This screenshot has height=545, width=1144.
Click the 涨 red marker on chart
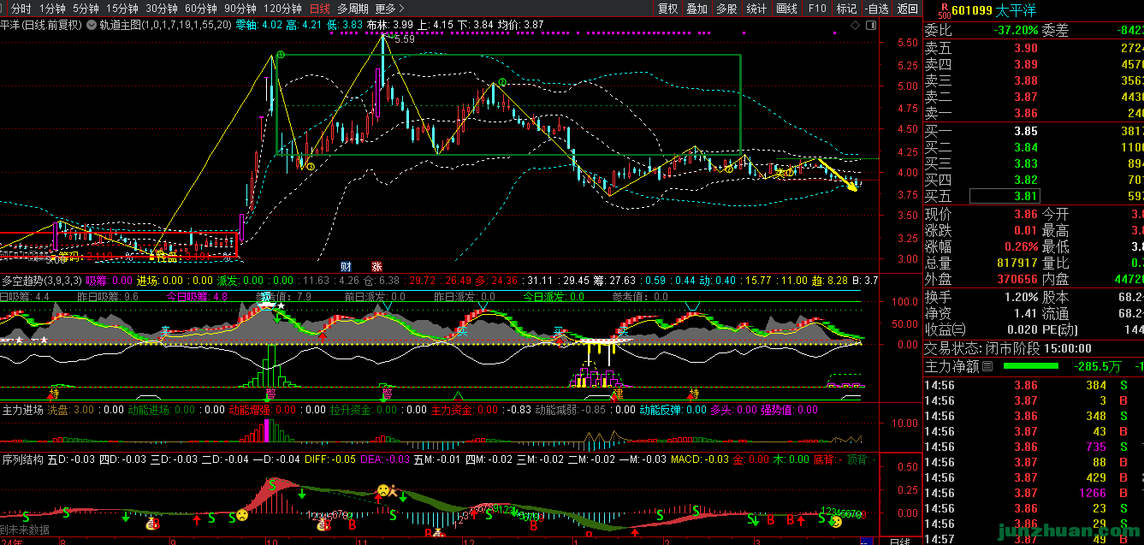376,266
